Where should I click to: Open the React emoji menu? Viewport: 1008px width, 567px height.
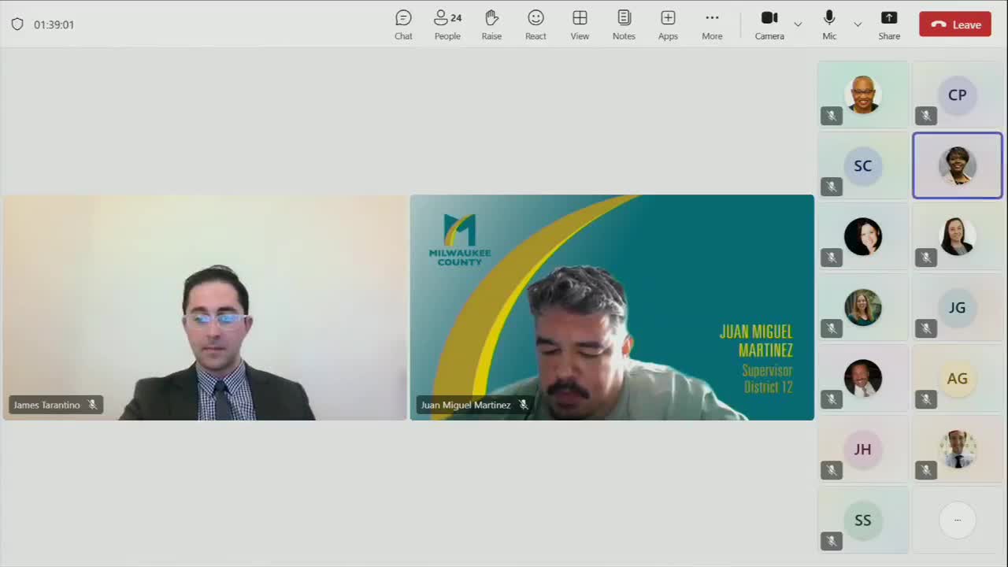535,24
